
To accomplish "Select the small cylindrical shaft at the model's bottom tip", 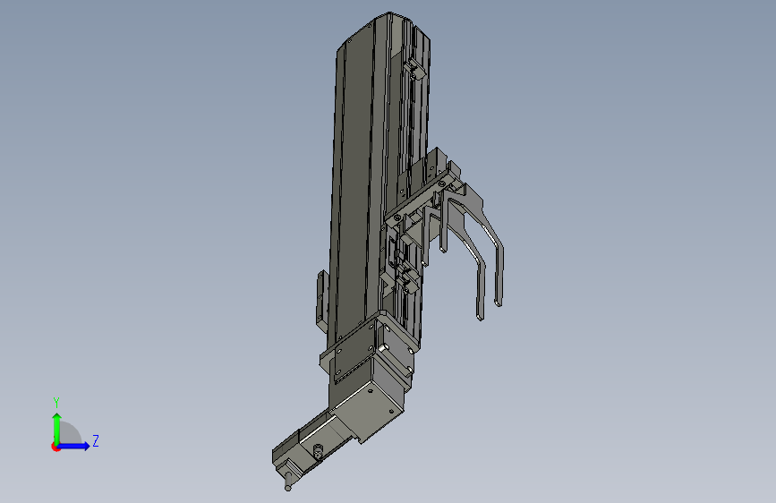I will tap(288, 482).
